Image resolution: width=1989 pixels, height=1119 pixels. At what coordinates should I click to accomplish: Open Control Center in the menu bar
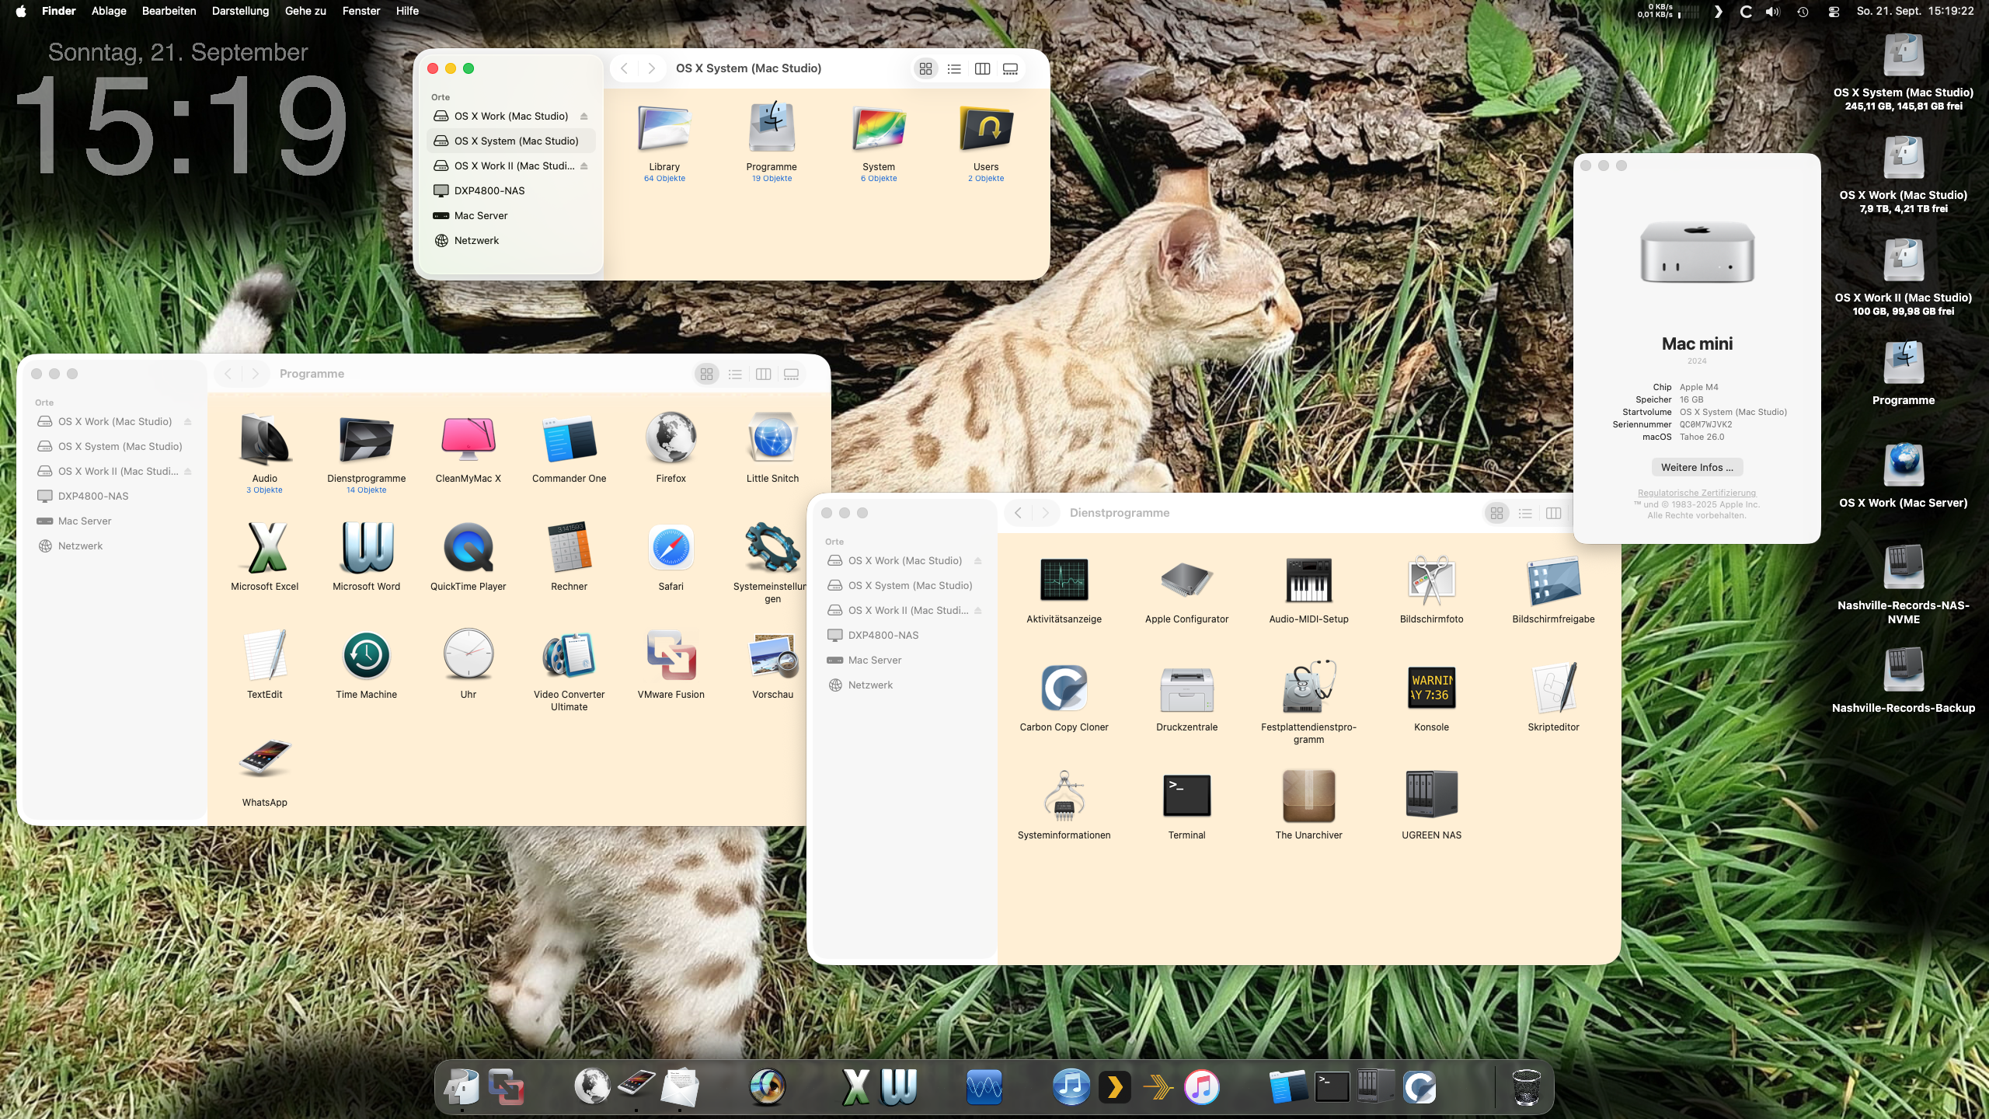tap(1834, 12)
